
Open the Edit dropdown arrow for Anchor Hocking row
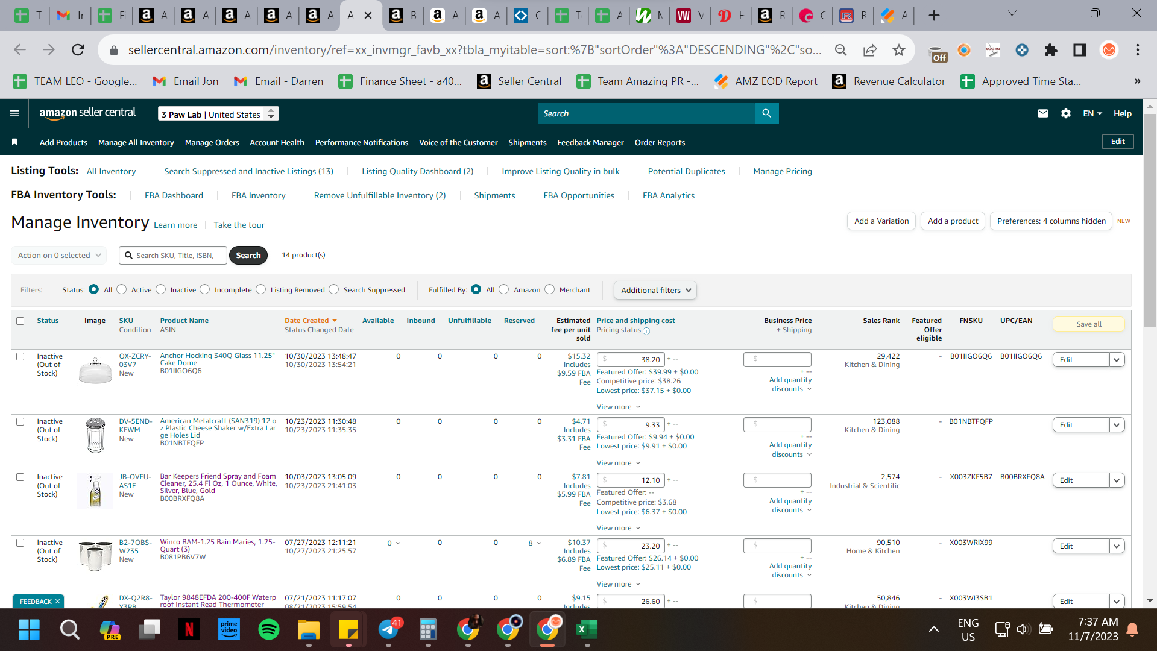1117,360
